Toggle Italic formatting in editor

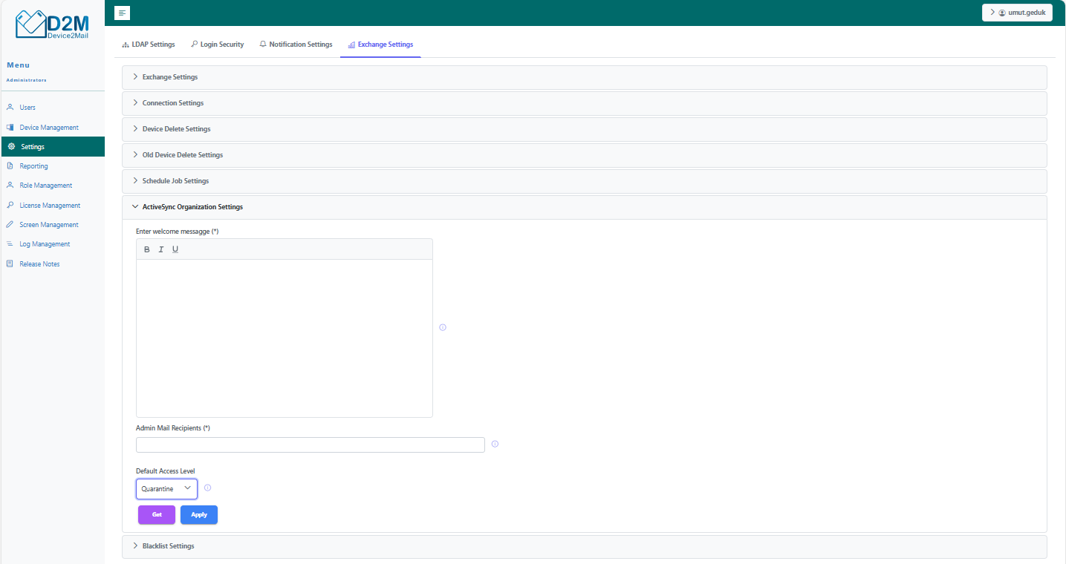[161, 249]
